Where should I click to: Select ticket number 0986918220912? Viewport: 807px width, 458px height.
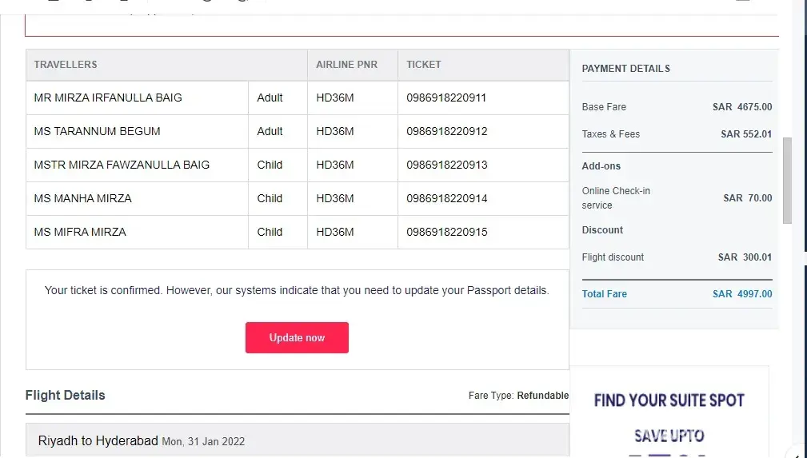(x=446, y=131)
